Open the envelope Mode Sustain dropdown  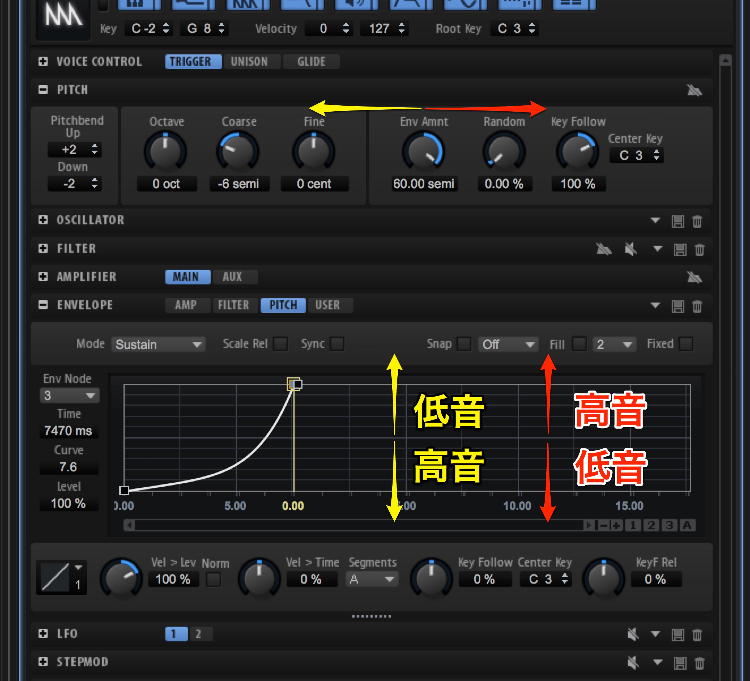tap(159, 344)
